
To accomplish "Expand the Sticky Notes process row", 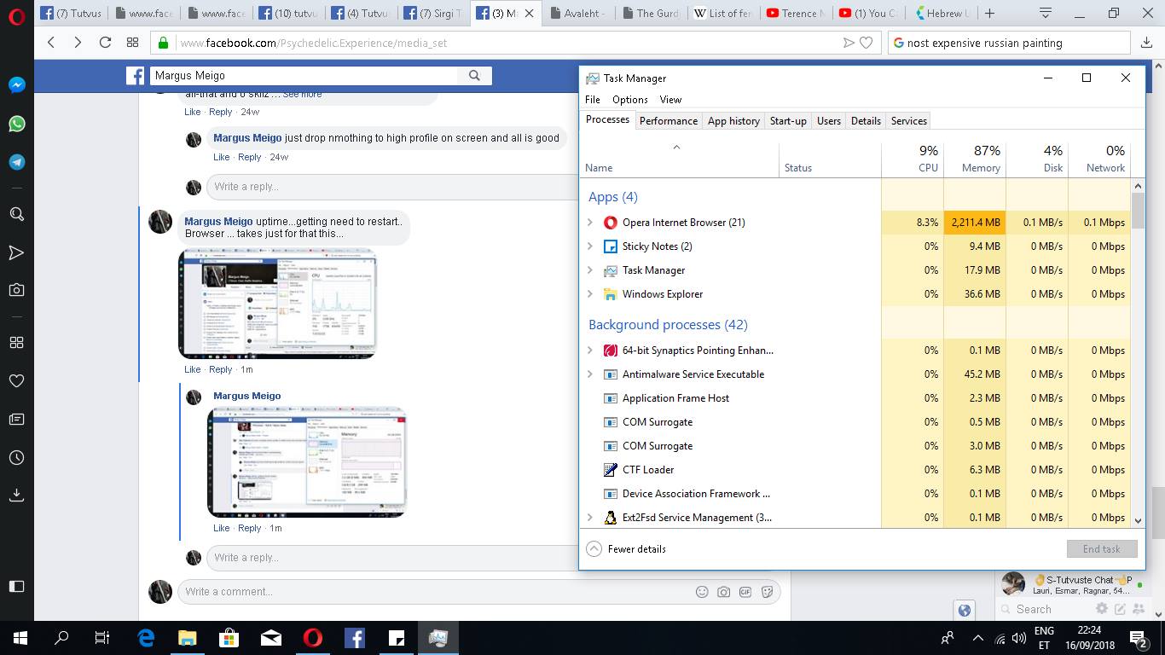I will pos(590,246).
